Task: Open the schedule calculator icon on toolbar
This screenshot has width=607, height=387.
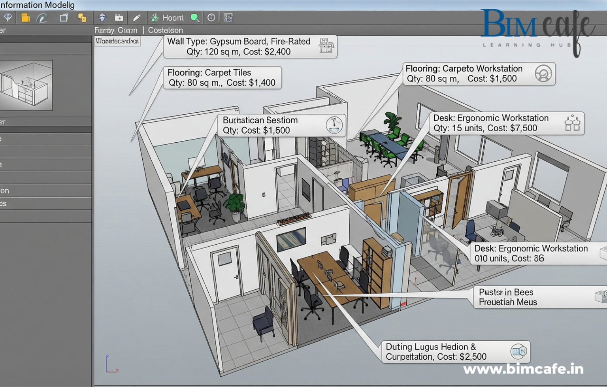Action: point(228,17)
